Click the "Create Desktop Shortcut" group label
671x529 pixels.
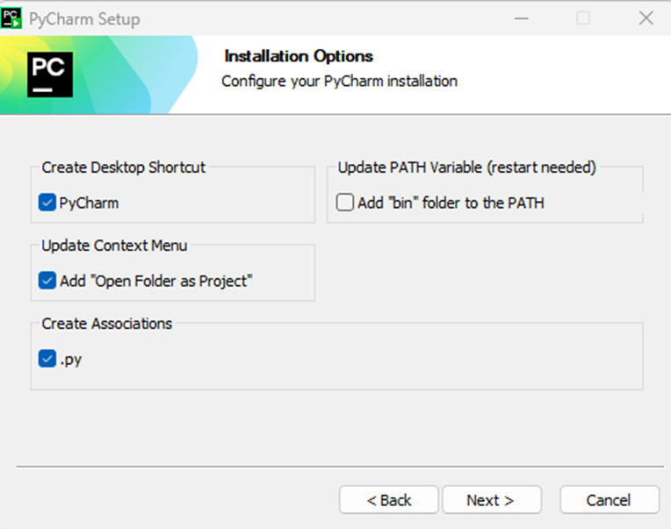[124, 167]
